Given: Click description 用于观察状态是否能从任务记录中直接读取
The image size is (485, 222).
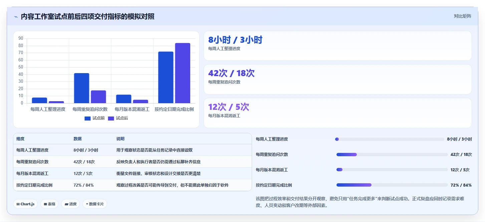Looking at the screenshot, I should pos(154,150).
